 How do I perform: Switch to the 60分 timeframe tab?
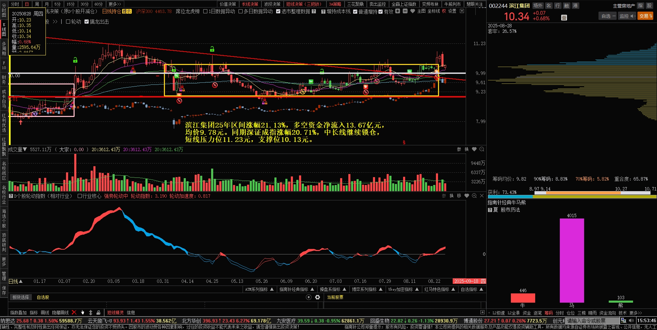click(x=99, y=4)
